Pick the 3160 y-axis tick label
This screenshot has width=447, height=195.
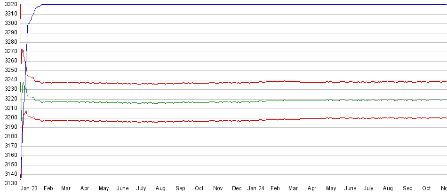click(x=11, y=155)
